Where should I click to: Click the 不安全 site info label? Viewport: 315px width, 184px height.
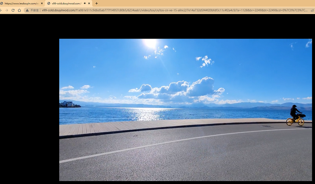[34, 10]
